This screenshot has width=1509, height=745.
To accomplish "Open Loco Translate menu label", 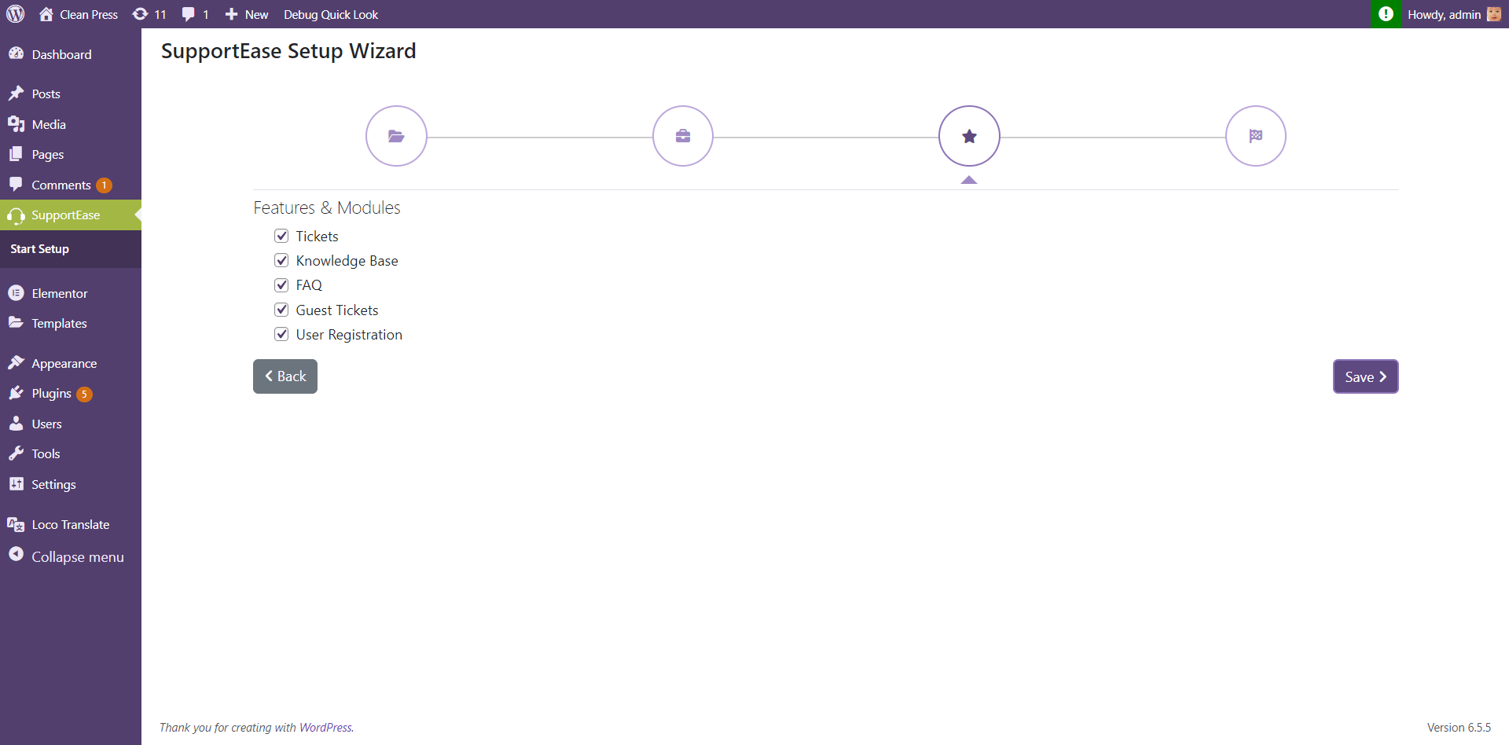I will point(71,524).
